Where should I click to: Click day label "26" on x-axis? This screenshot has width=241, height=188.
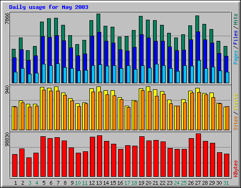pos(191,183)
